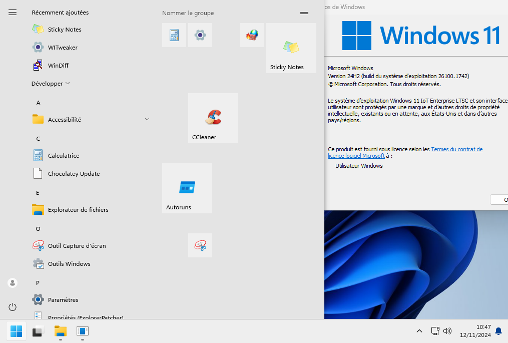Click the small firewall globe tile

click(x=252, y=35)
